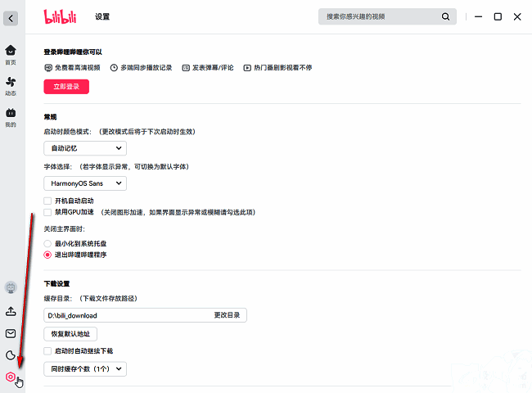
Task: Close the bilibili window
Action: [x=517, y=16]
